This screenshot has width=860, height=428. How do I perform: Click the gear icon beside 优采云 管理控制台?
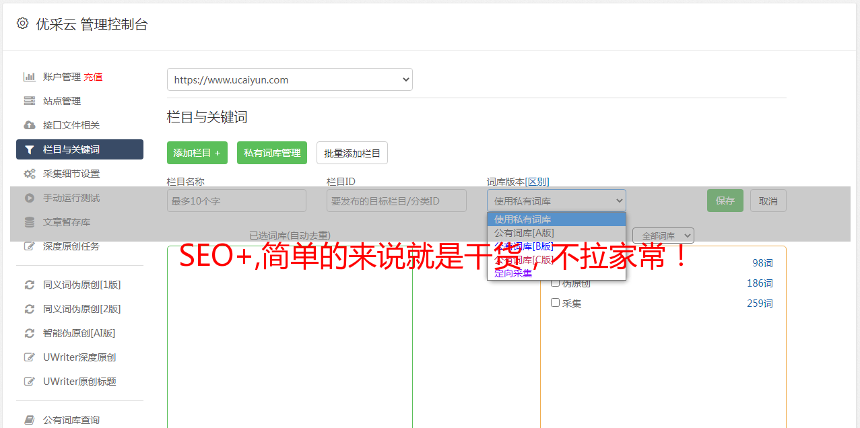pyautogui.click(x=22, y=24)
